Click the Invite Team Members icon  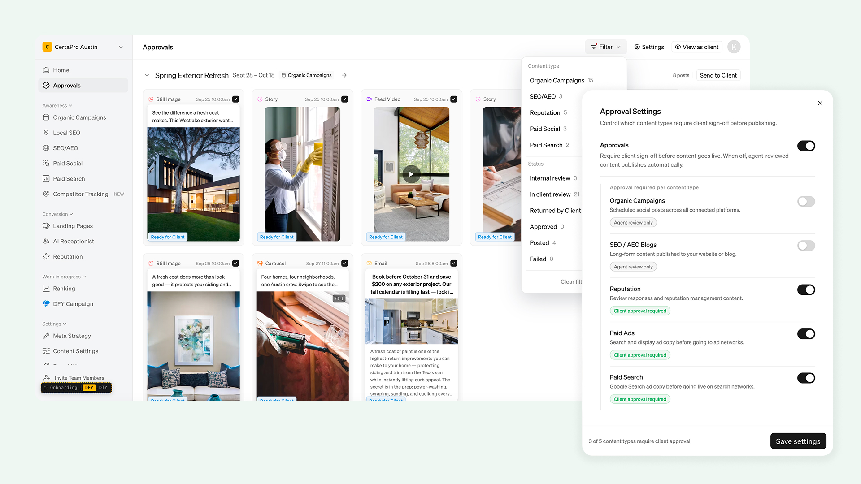(47, 378)
